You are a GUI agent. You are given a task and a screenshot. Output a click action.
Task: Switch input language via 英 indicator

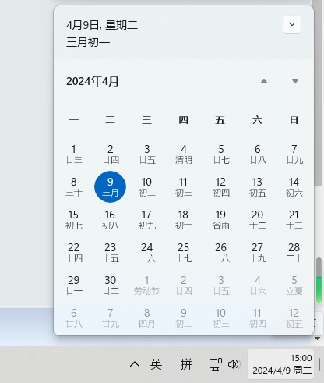(156, 364)
